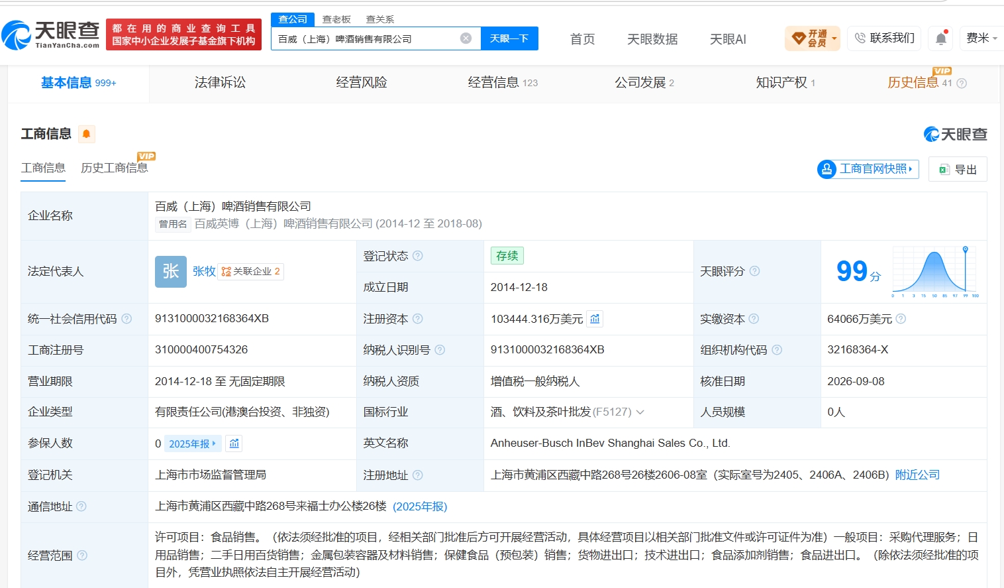The height and width of the screenshot is (588, 1004).
Task: Click help icon beside 实缴资本
Action: 754,319
